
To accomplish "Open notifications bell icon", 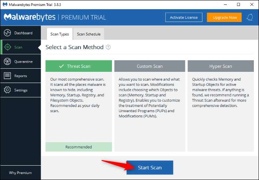I will pos(250,18).
